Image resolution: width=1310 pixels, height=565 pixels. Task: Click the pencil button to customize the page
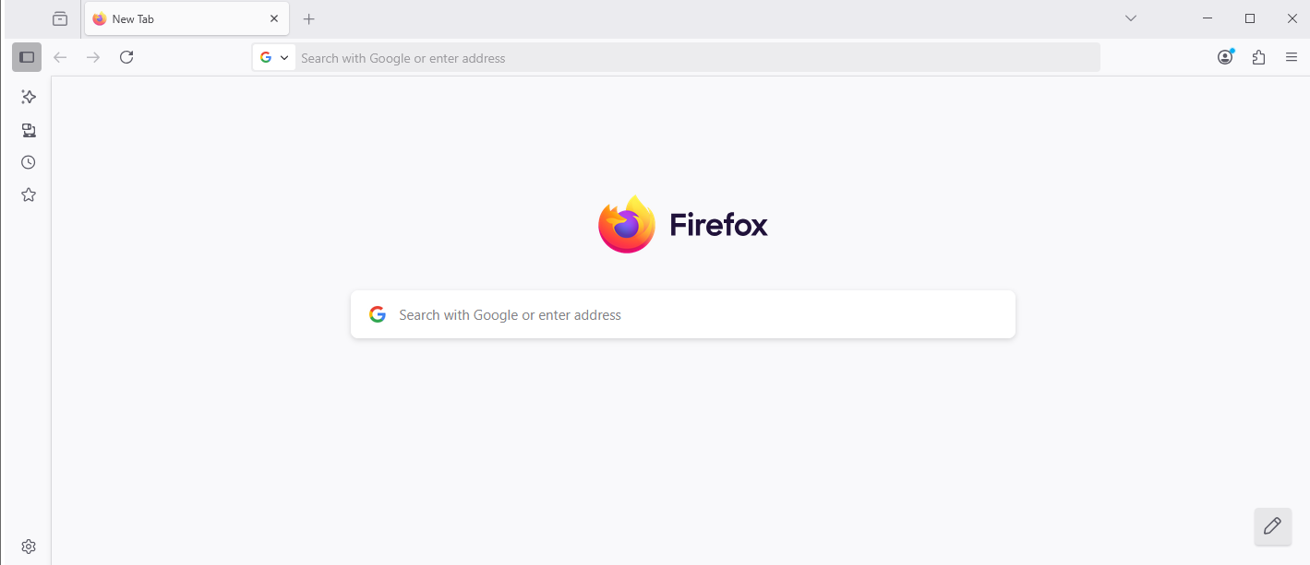pyautogui.click(x=1272, y=526)
